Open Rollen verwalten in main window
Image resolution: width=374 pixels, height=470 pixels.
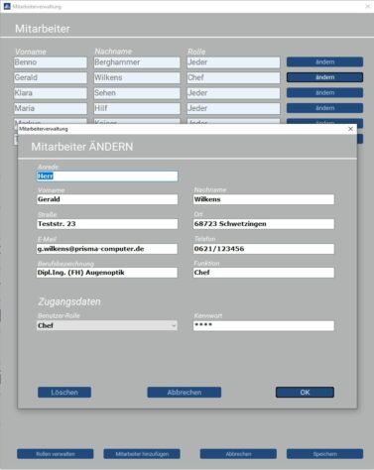pyautogui.click(x=56, y=454)
